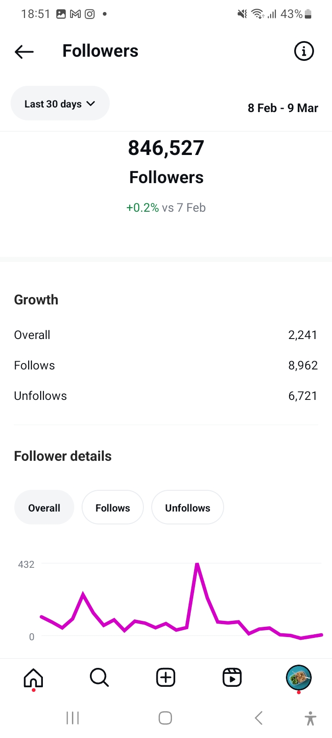Tap the Unfollows row showing 6,721
332x738 pixels.
tap(166, 396)
